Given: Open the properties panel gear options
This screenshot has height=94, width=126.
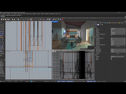Looking at the screenshot, I should (x=125, y=21).
